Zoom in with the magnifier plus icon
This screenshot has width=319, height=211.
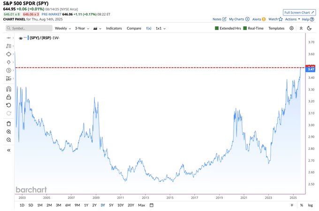[8, 132]
